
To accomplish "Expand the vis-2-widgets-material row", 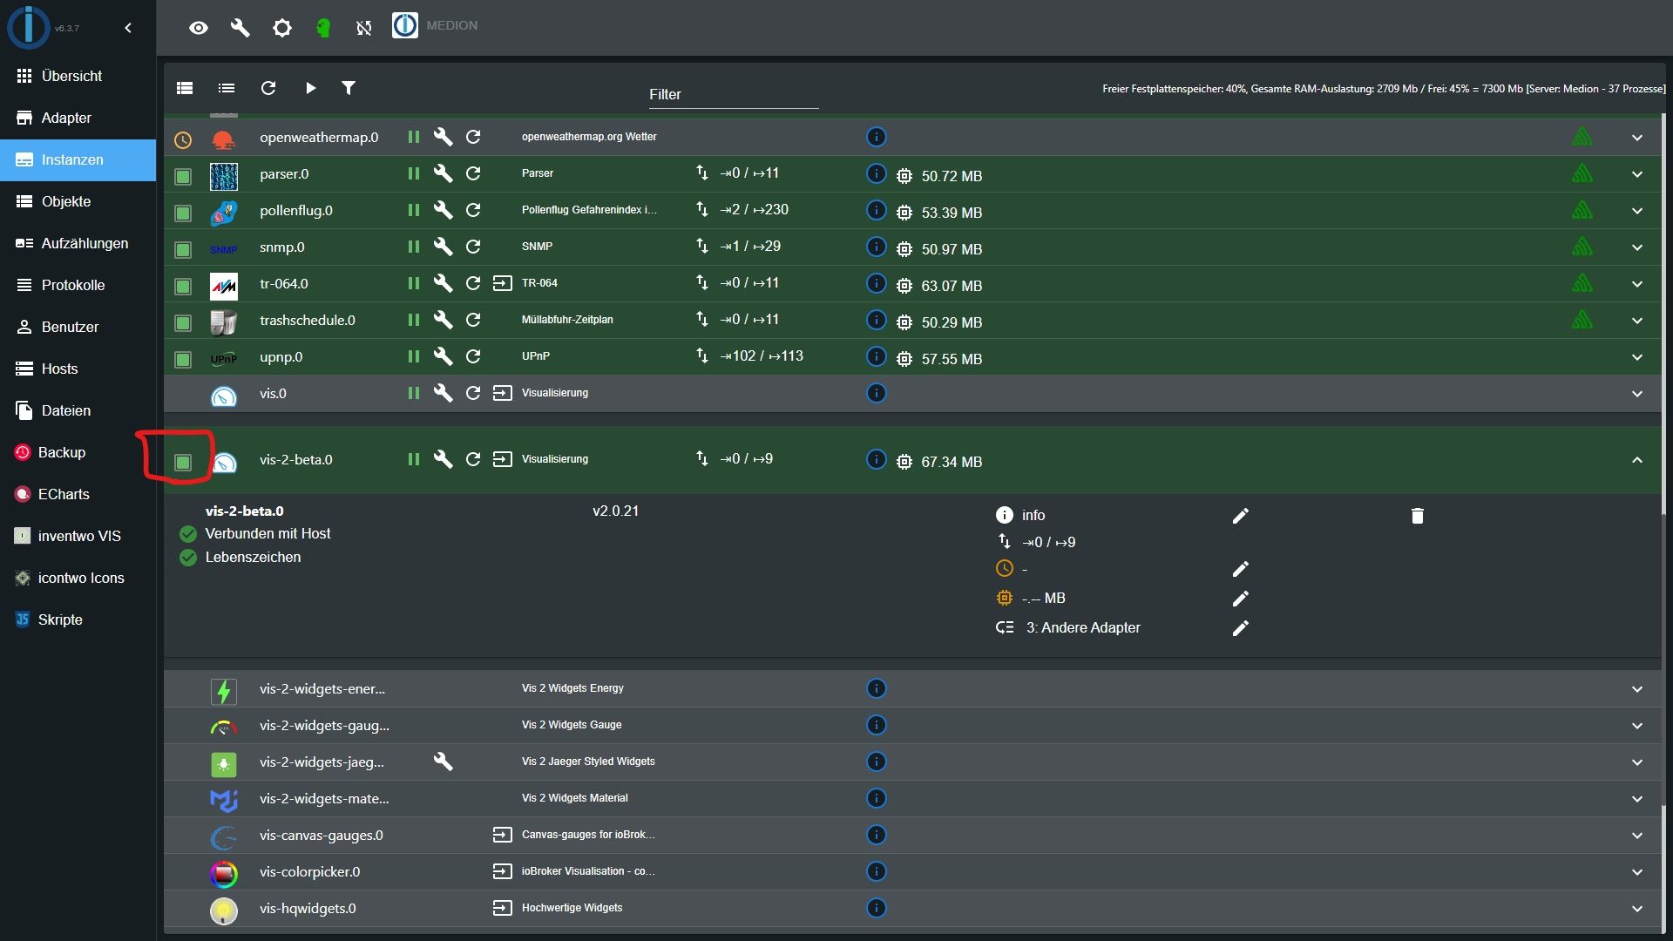I will (x=1637, y=799).
